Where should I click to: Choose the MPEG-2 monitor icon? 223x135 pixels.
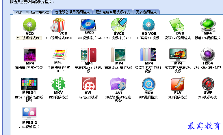(x=29, y=116)
